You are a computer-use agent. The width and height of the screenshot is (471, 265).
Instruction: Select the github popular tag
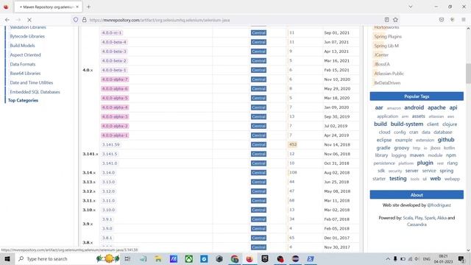pos(446,140)
